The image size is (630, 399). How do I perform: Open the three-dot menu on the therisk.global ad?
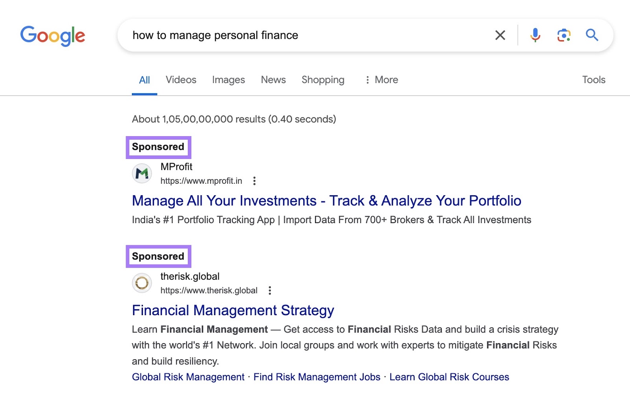270,290
